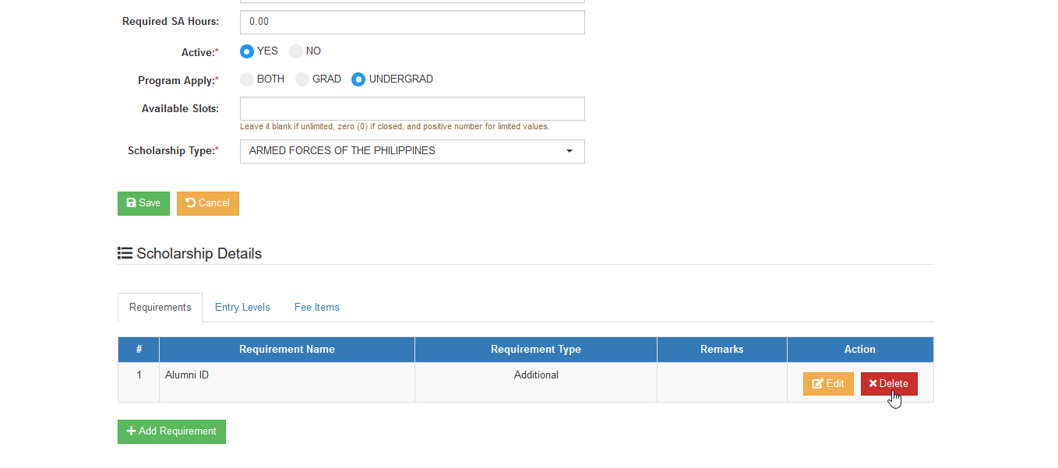Viewport: 1058px width, 468px height.
Task: Switch to the Fee Items tab
Action: tap(316, 308)
